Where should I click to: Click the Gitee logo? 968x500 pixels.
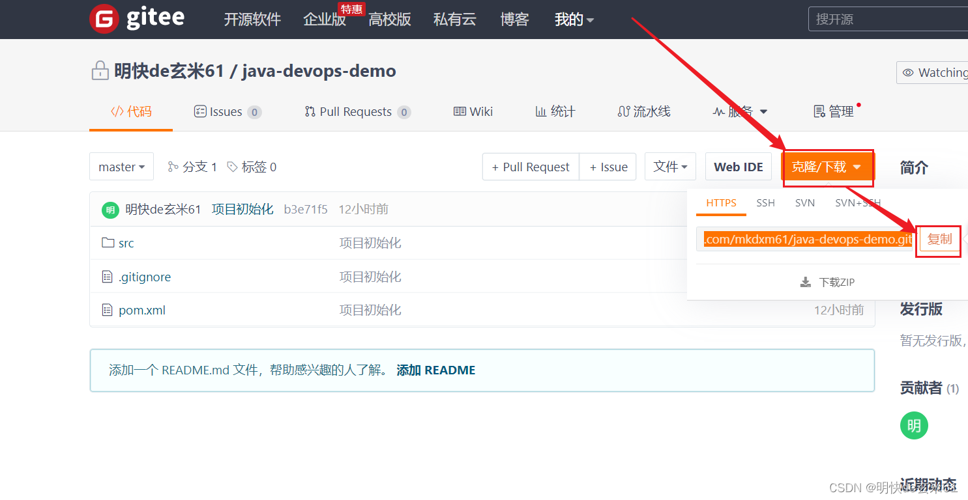point(138,18)
